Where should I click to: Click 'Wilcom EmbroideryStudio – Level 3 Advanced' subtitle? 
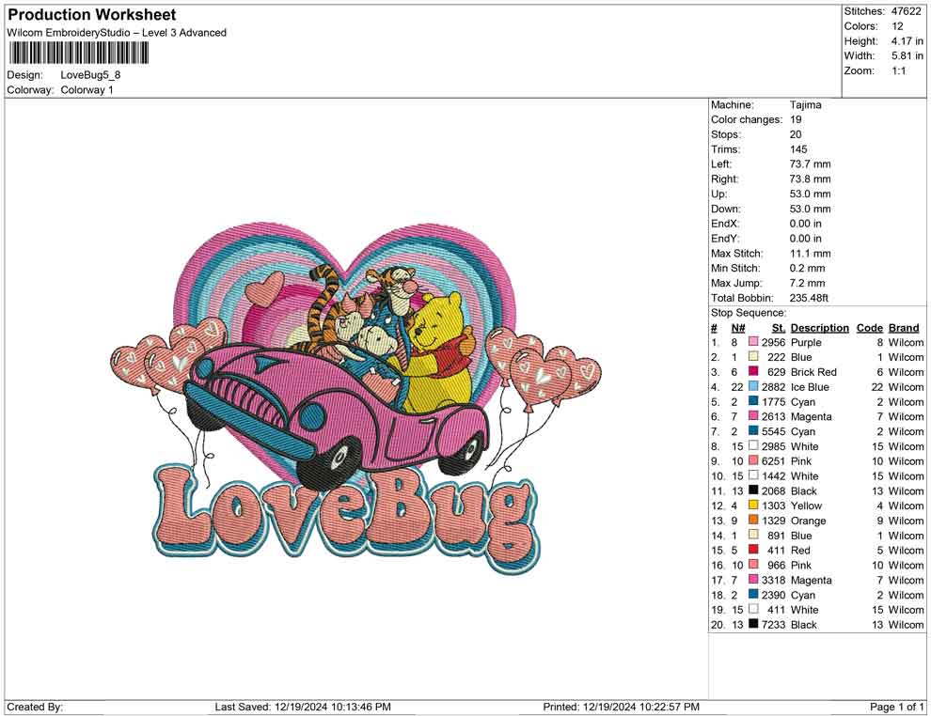point(117,33)
